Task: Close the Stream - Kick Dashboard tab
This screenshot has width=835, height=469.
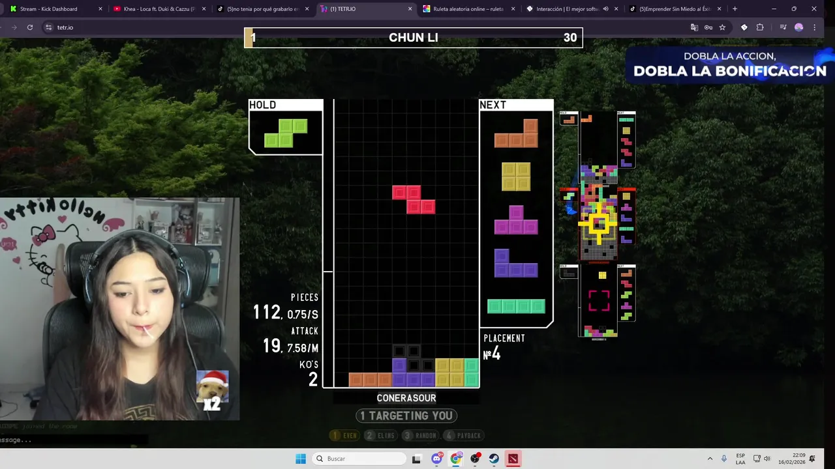Action: click(100, 9)
